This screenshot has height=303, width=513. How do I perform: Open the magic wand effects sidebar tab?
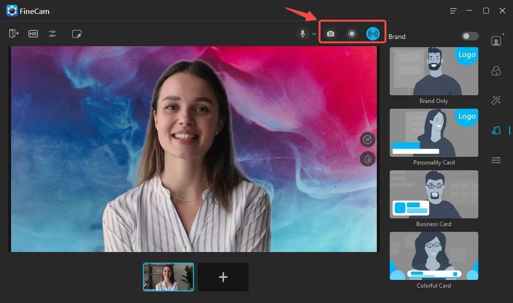pyautogui.click(x=496, y=100)
